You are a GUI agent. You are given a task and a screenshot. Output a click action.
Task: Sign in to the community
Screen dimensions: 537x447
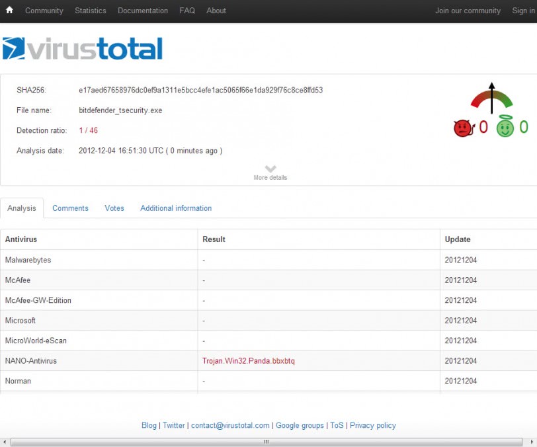pos(522,11)
